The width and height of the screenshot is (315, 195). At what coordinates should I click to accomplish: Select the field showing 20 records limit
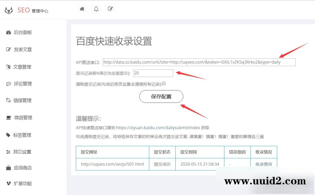click(153, 73)
